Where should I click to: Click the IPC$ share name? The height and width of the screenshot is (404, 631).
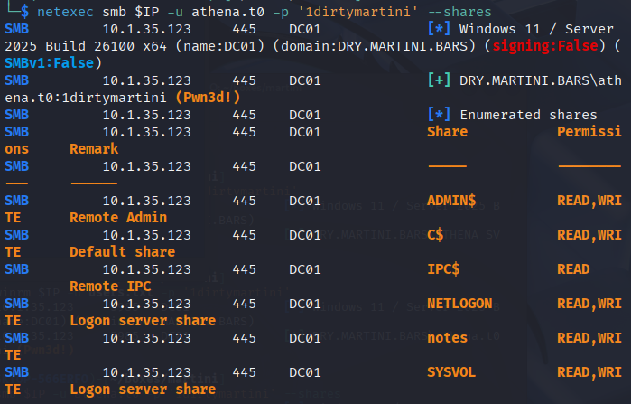pos(443,269)
